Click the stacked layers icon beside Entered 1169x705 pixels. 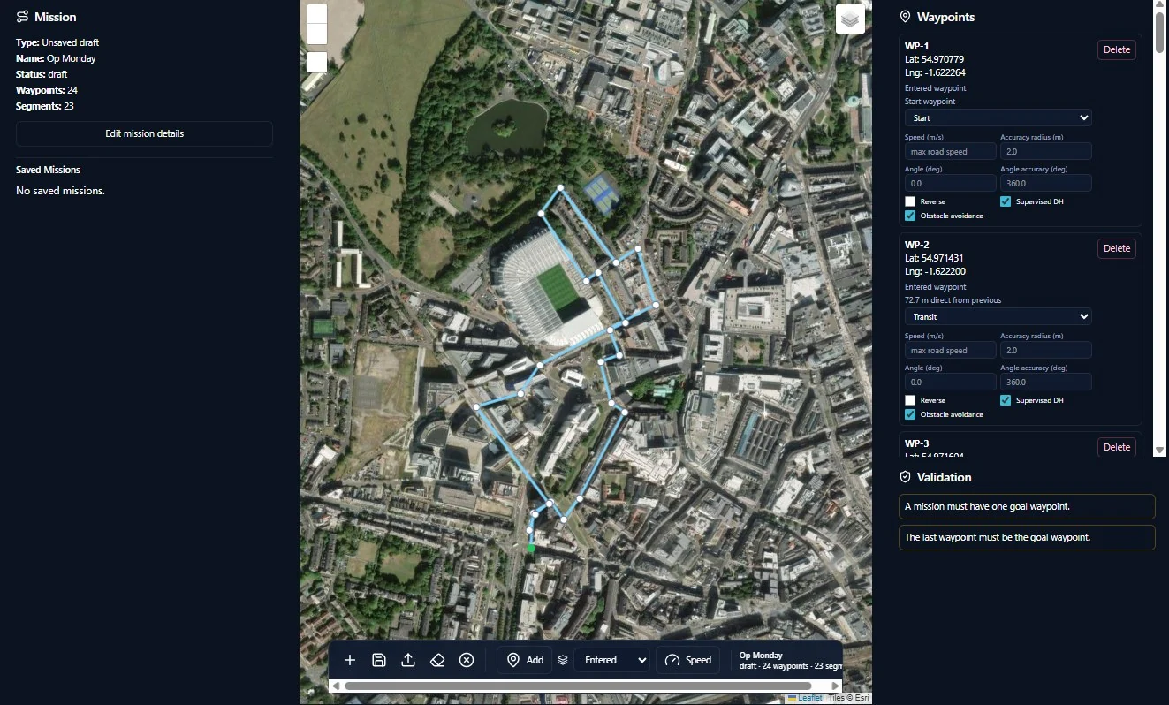coord(563,660)
